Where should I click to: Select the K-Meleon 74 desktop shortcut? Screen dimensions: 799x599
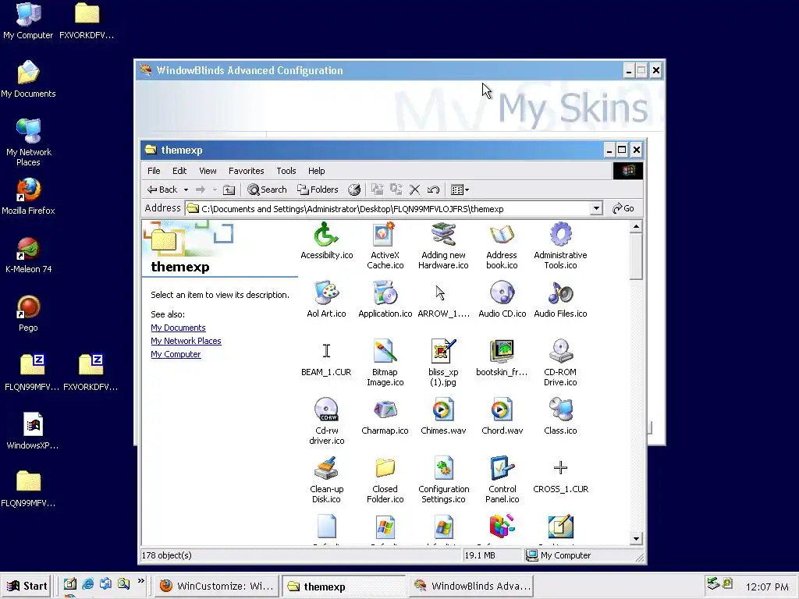coord(28,255)
